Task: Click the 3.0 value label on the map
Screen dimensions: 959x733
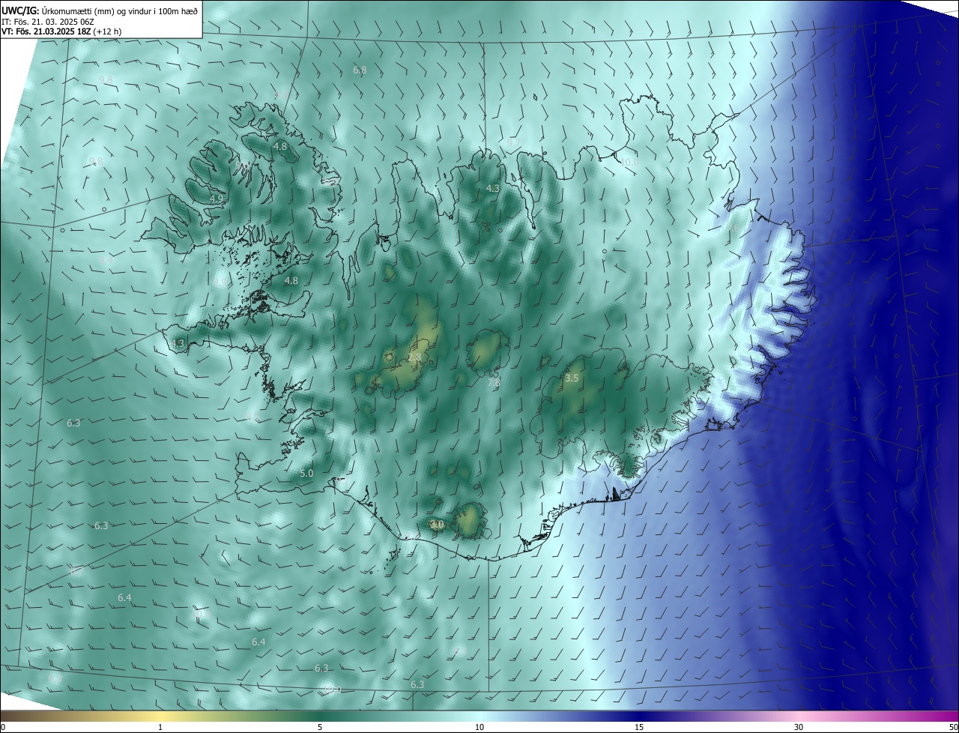Action: click(437, 525)
